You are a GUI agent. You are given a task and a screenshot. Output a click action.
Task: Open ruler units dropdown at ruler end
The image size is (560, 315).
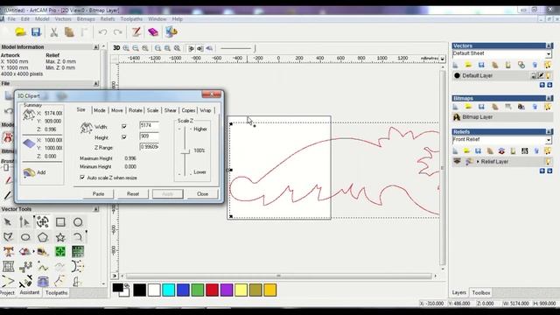[x=442, y=59]
